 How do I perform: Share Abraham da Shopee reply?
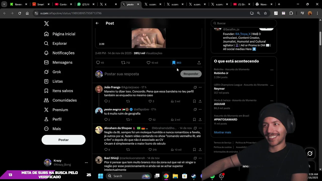point(200,150)
